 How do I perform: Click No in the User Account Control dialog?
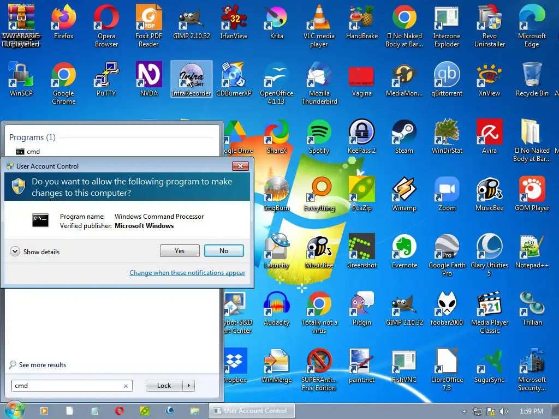[224, 251]
